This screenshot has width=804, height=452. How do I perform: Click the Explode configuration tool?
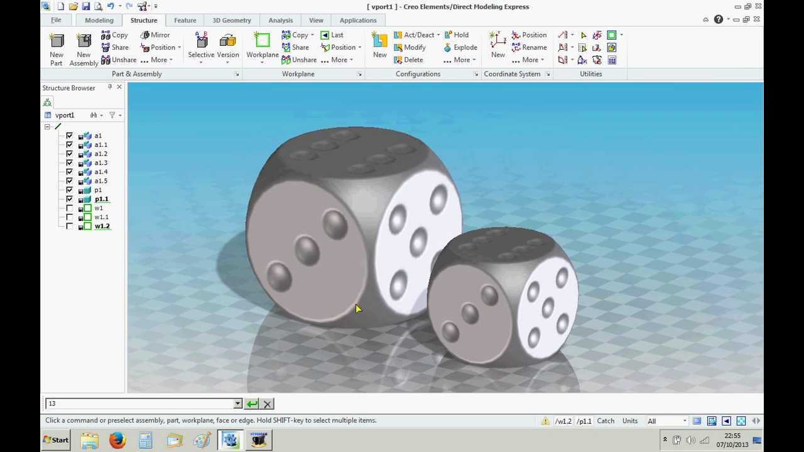coord(460,48)
